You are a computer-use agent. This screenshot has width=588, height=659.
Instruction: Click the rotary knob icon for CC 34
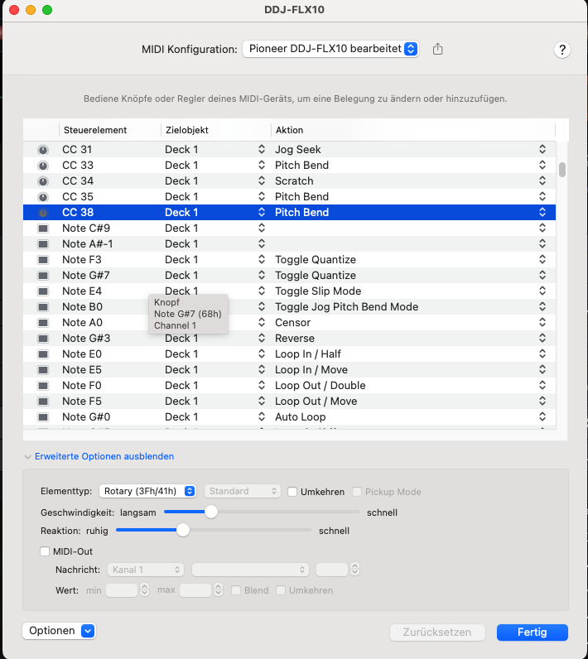point(43,181)
